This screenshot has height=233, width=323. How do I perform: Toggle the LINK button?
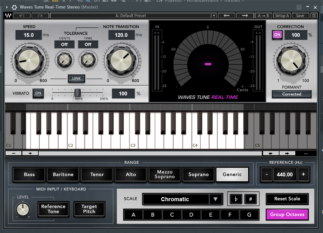point(77,78)
